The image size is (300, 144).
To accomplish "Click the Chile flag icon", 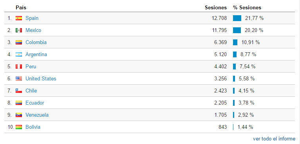I will point(19,91).
